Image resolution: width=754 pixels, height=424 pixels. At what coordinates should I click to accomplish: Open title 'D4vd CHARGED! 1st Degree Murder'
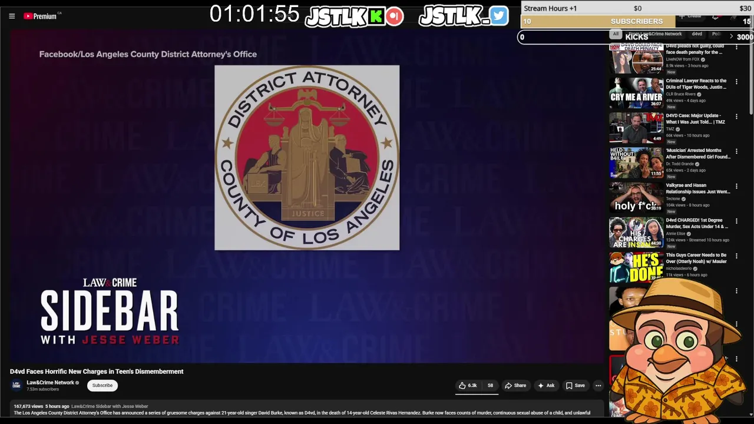tap(697, 223)
